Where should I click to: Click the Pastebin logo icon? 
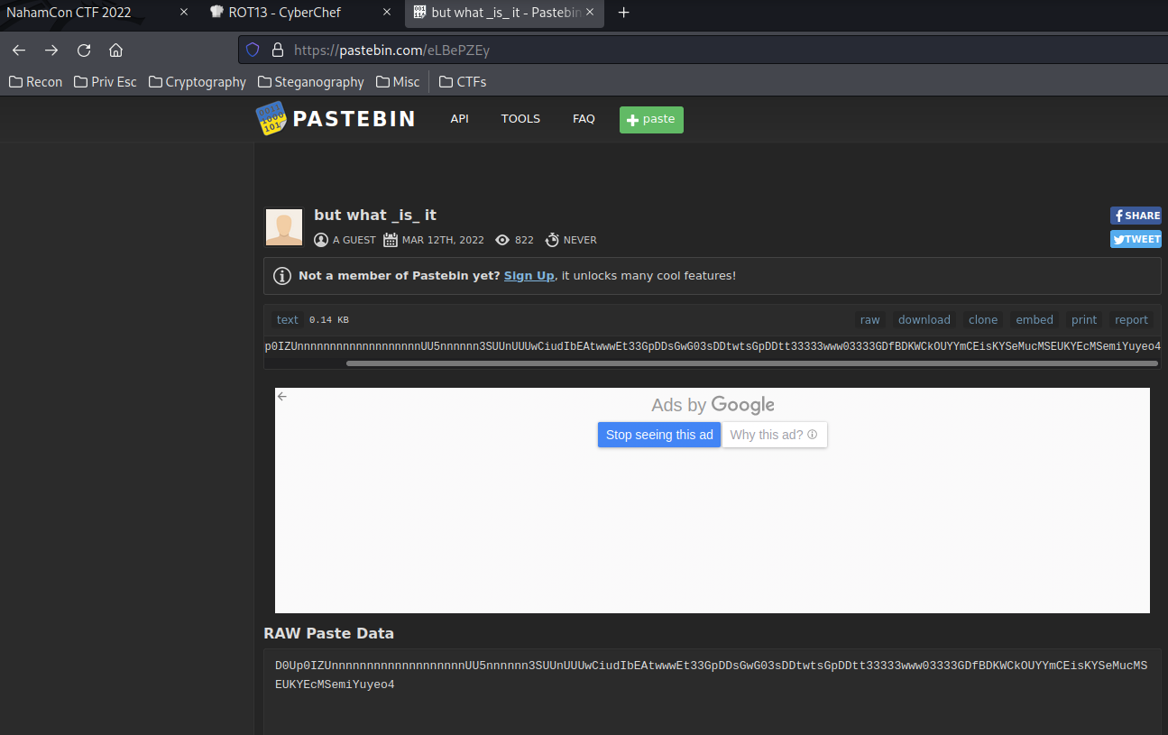(x=271, y=119)
